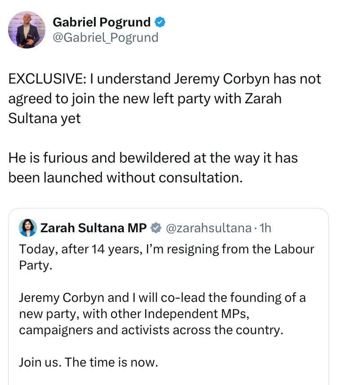Viewport: 337px width, 385px height.
Task: Click 'Sultana yet' text in main tweet
Action: click(x=44, y=118)
